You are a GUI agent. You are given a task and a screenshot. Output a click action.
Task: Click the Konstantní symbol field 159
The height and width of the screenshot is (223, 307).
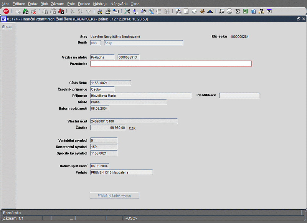(104, 147)
